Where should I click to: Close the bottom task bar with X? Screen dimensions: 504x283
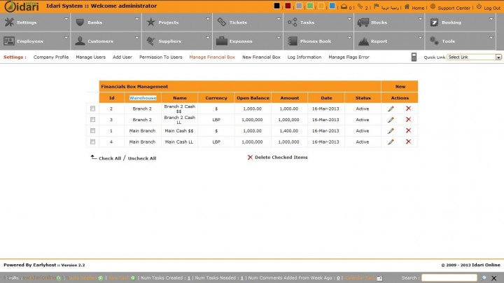(494, 278)
